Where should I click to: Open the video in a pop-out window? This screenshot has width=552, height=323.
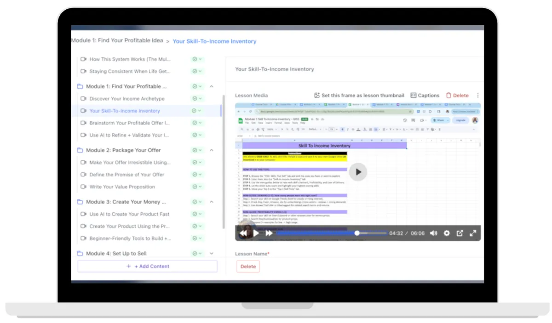tap(460, 233)
